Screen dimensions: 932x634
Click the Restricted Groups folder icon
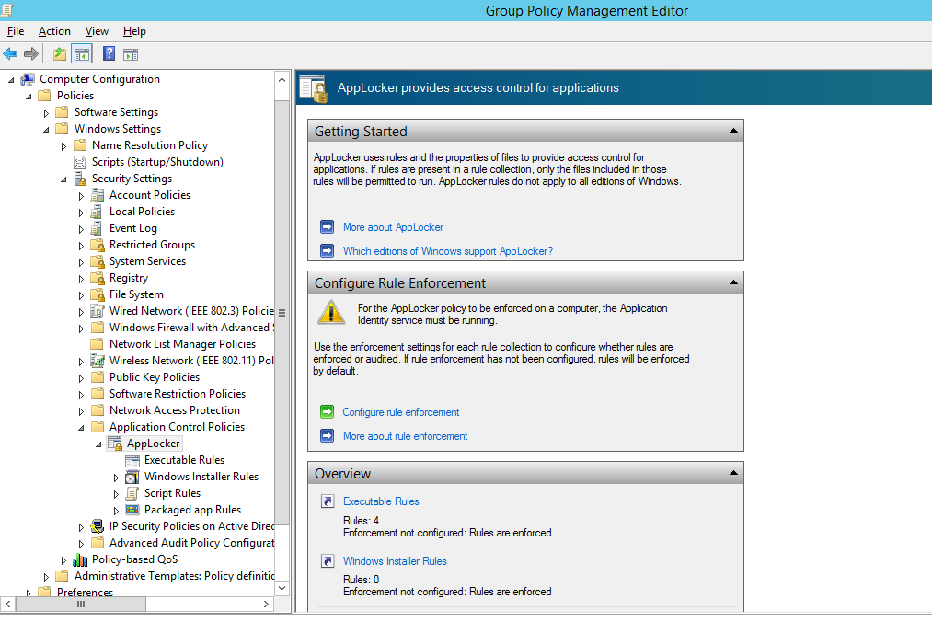click(x=97, y=245)
